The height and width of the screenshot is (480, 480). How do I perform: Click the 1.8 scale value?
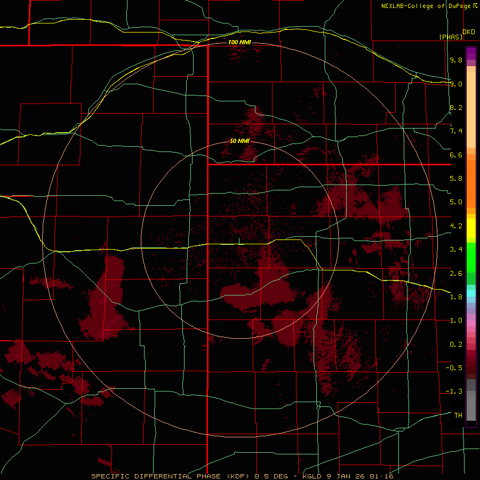click(x=456, y=297)
